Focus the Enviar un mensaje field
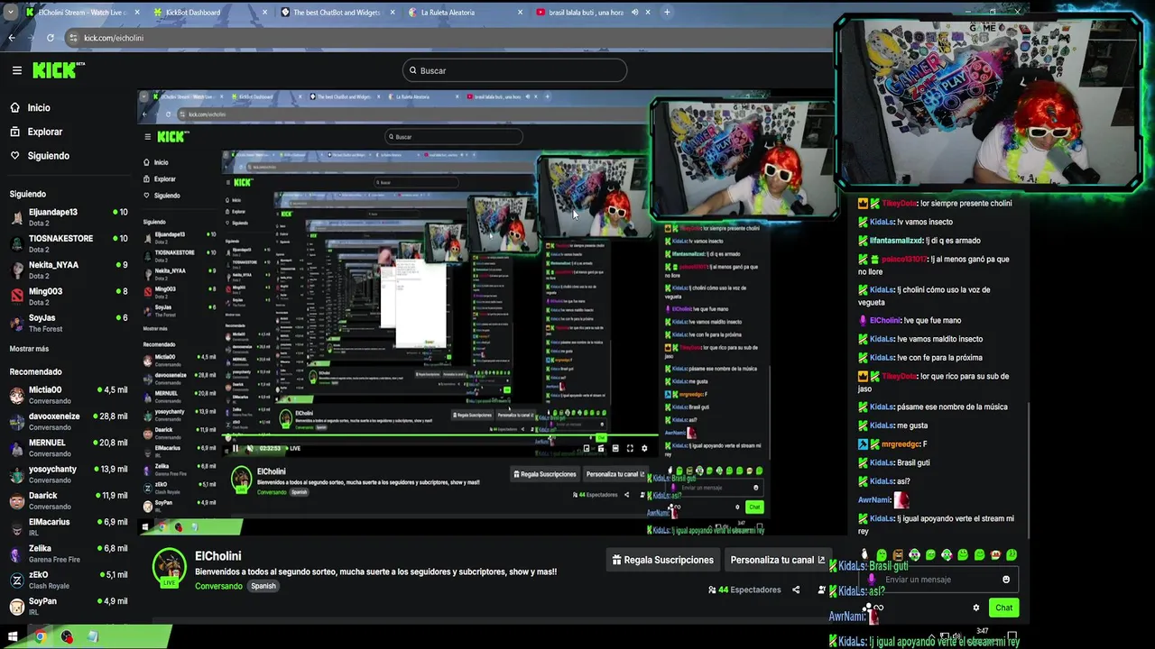Viewport: 1155px width, 649px height. [938, 580]
